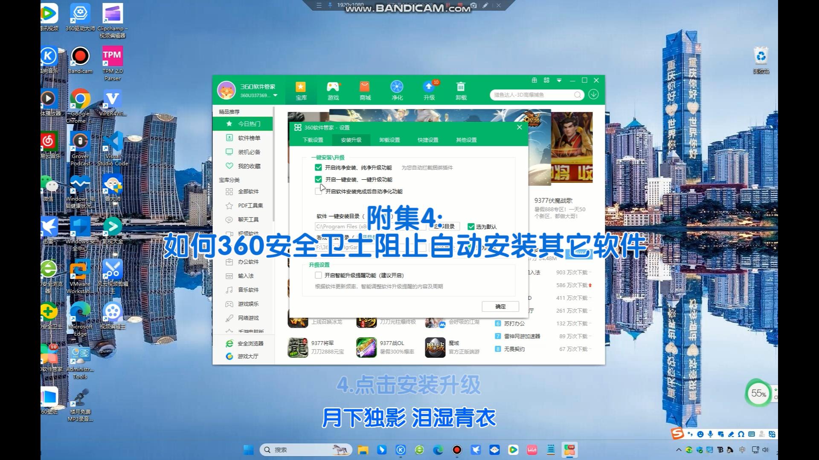Click the 其他设置 tab in settings
Image resolution: width=819 pixels, height=460 pixels.
click(x=465, y=140)
